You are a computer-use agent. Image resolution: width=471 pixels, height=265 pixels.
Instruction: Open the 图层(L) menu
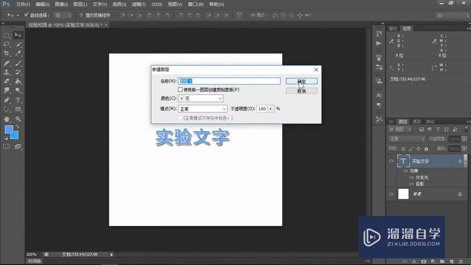(x=80, y=4)
